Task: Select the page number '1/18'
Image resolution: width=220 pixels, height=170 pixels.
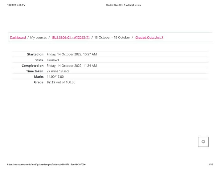Action: [x=211, y=164]
